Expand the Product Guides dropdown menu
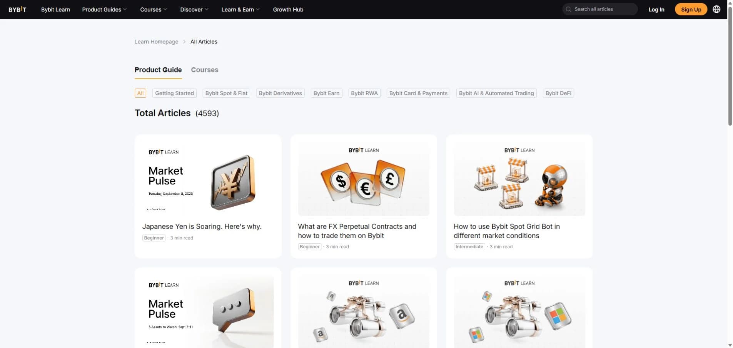The width and height of the screenshot is (733, 348). click(x=104, y=10)
